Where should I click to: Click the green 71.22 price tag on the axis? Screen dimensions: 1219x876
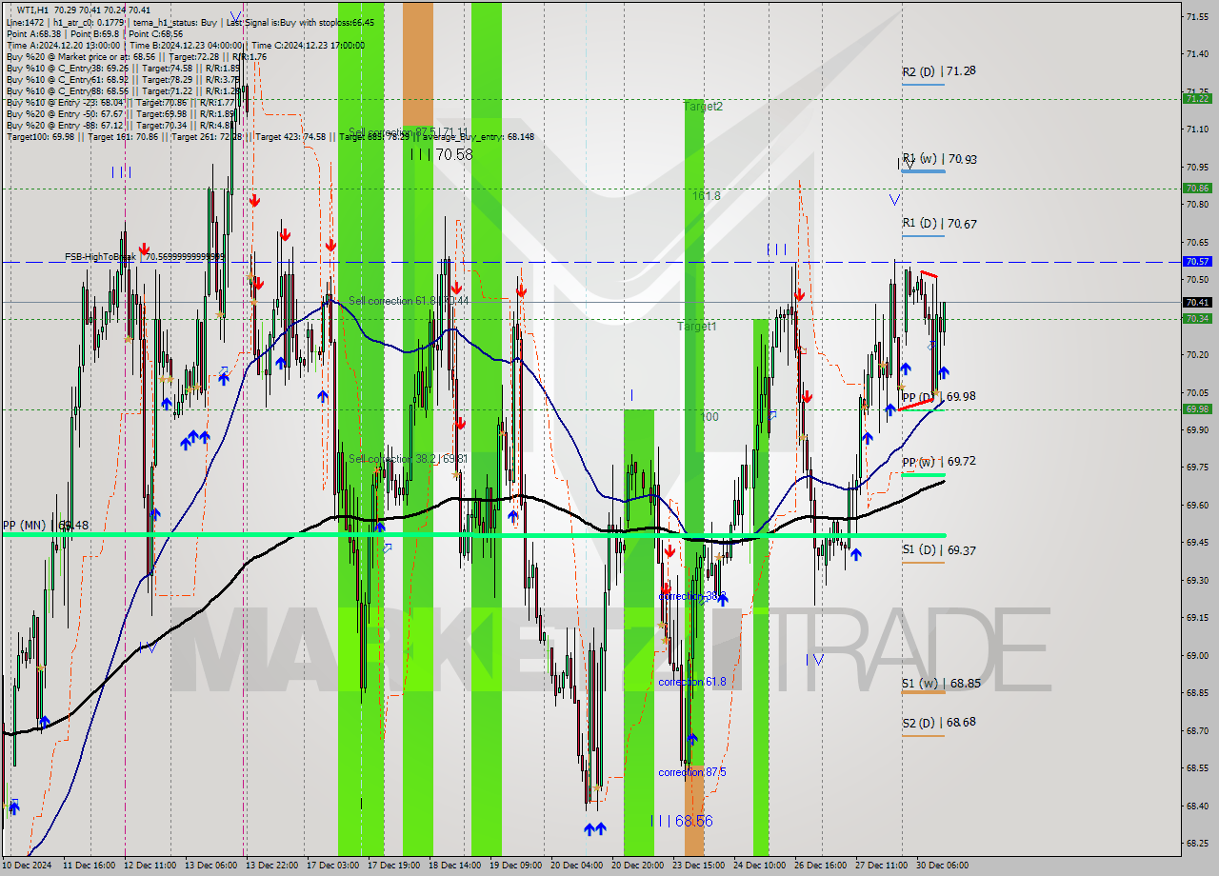click(x=1197, y=99)
